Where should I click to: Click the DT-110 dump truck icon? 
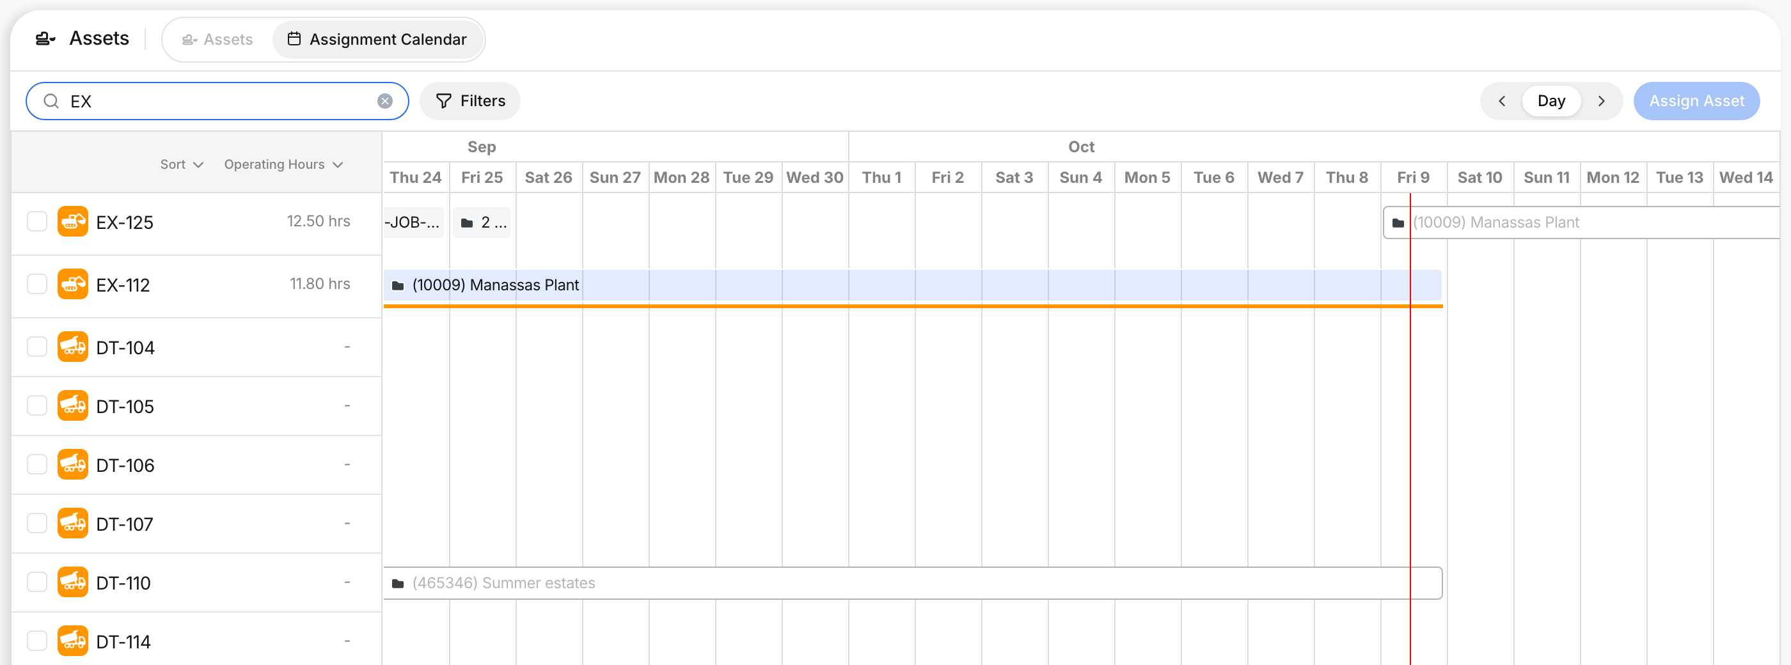(73, 583)
